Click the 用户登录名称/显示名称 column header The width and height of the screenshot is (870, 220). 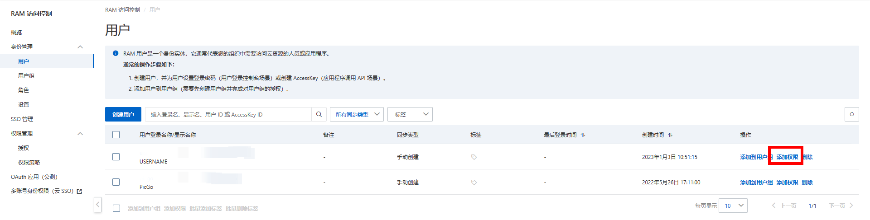(x=168, y=135)
